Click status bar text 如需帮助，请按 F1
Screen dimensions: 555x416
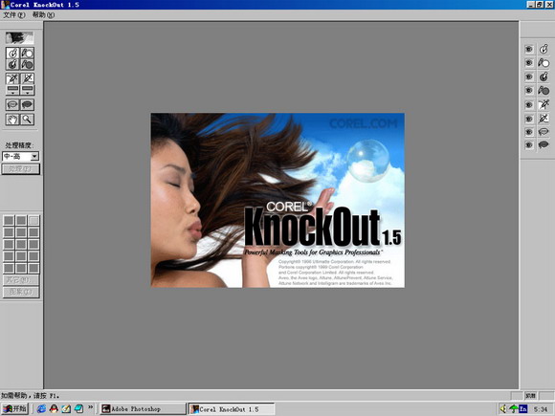pos(30,396)
